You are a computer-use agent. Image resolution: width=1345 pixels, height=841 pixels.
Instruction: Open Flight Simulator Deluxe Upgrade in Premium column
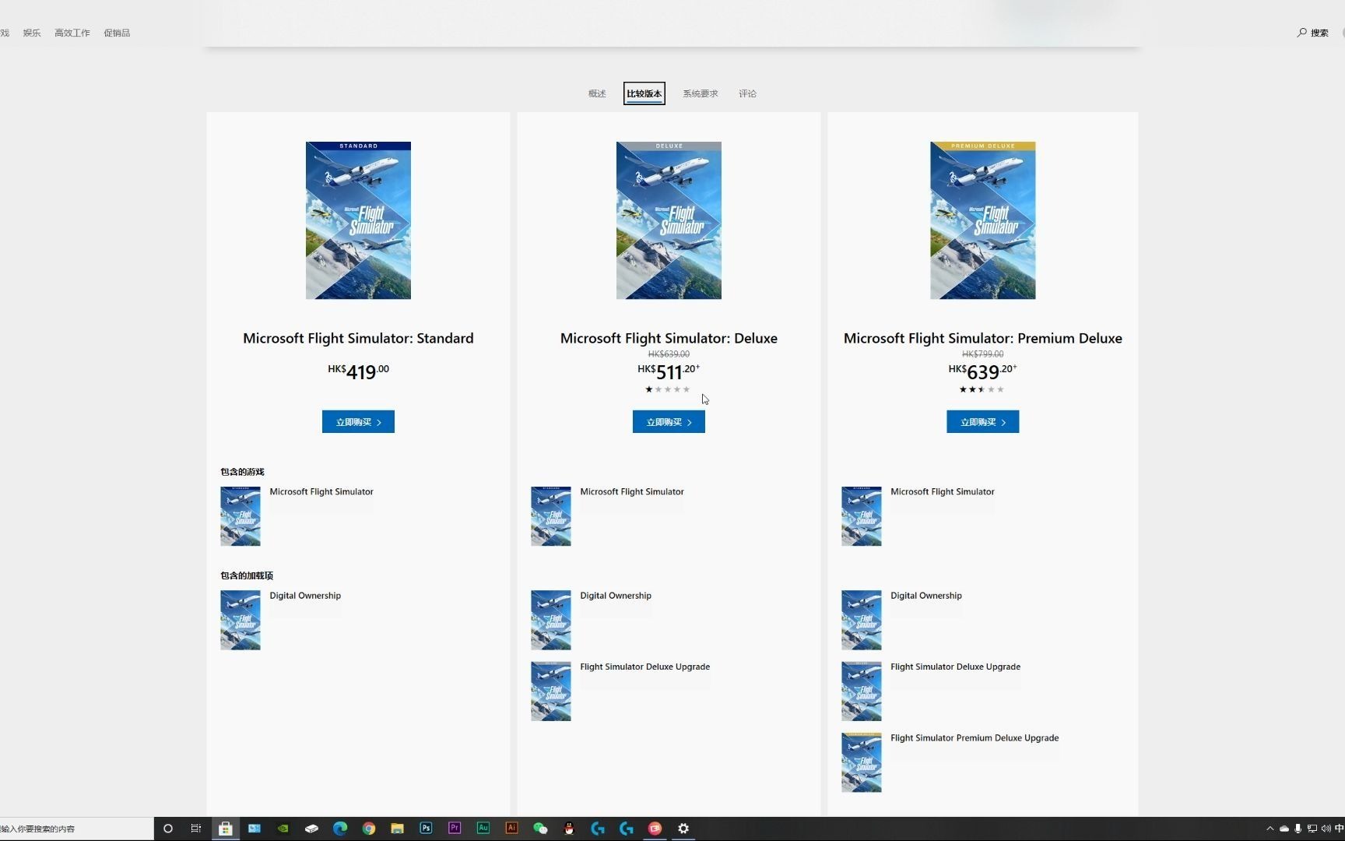[955, 667]
